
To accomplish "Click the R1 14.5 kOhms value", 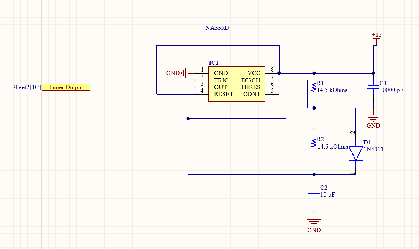I will coord(332,90).
